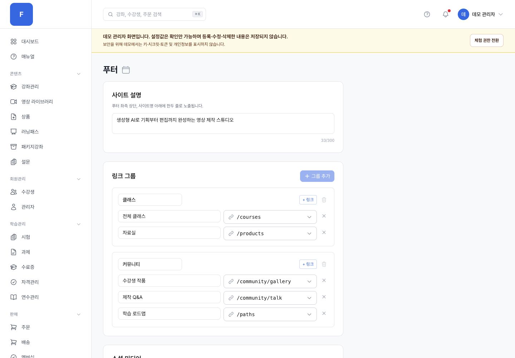The image size is (515, 358).
Task: Remove the 전체 클래스 link row
Action: point(324,216)
